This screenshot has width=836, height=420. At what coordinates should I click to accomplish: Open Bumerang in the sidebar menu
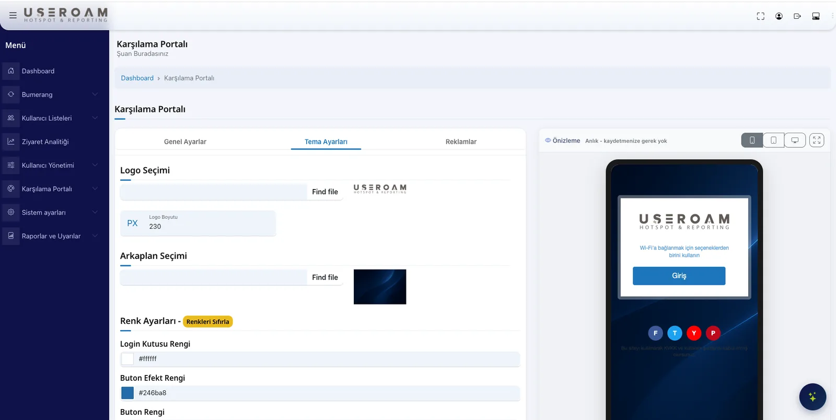pos(37,95)
